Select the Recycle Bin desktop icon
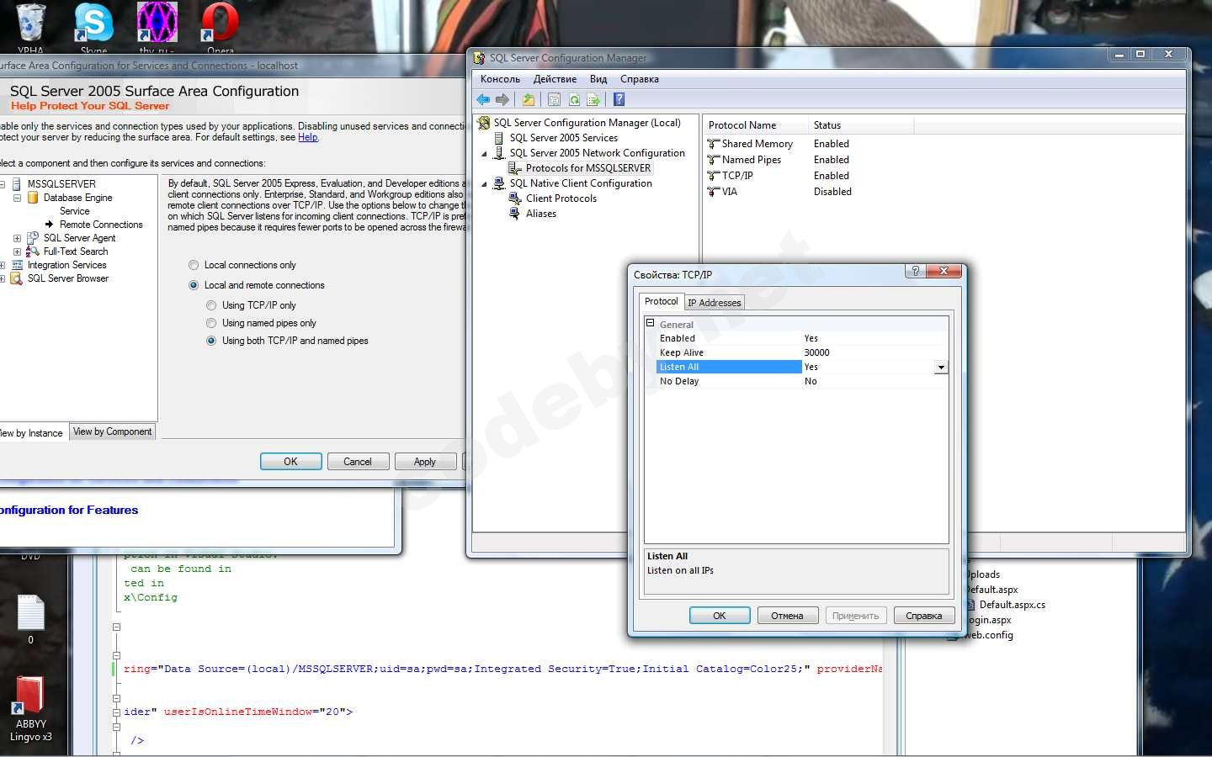Screen dimensions: 1212x757 click(x=30, y=28)
